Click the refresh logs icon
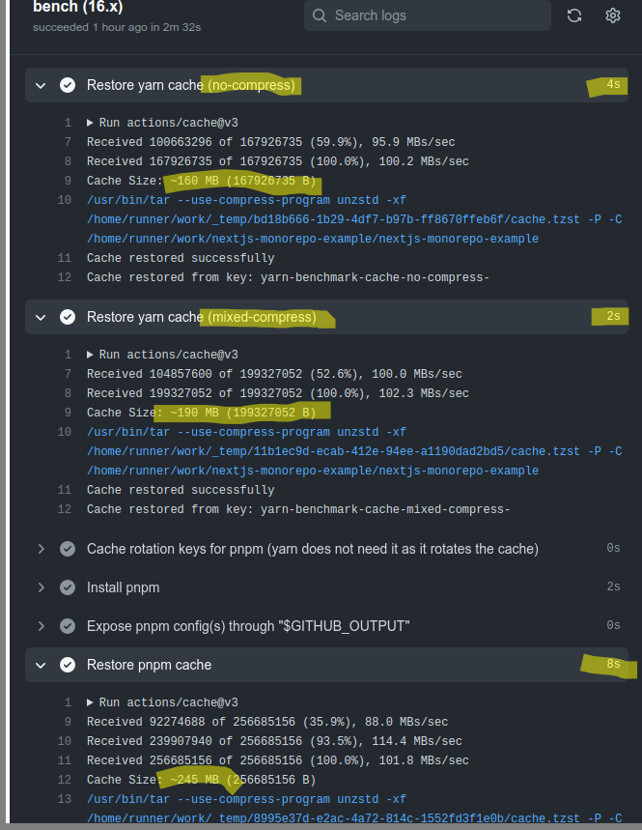The height and width of the screenshot is (830, 642). [x=573, y=15]
